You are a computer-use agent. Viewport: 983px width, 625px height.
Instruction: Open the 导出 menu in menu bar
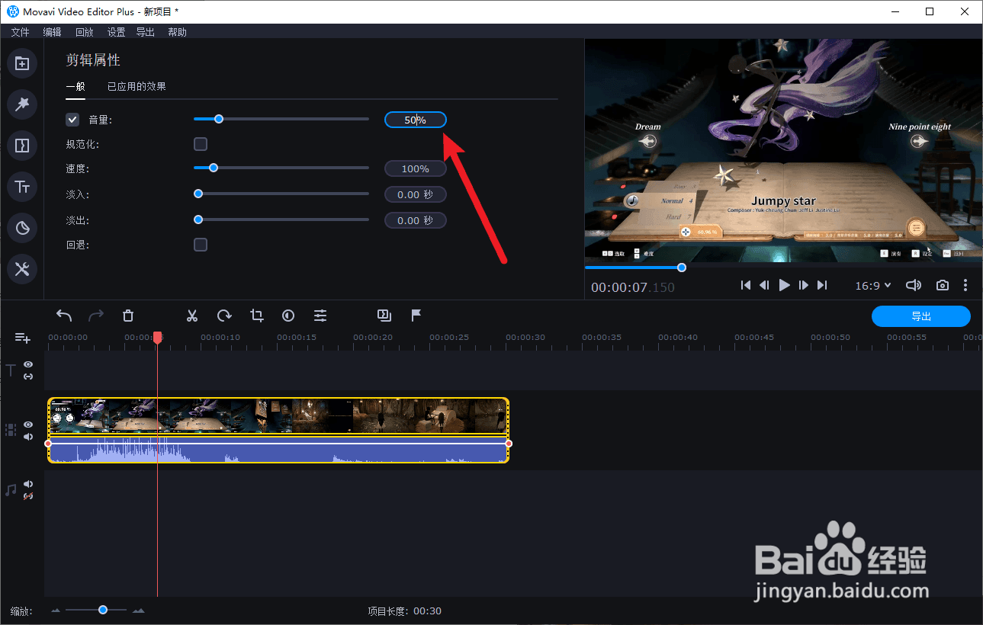tap(145, 32)
